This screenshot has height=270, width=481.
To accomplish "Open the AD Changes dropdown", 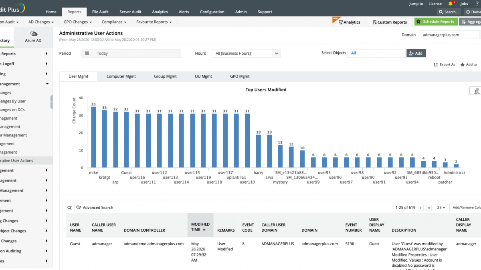I will [41, 22].
